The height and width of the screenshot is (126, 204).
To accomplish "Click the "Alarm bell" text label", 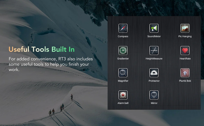I will click(123, 103).
